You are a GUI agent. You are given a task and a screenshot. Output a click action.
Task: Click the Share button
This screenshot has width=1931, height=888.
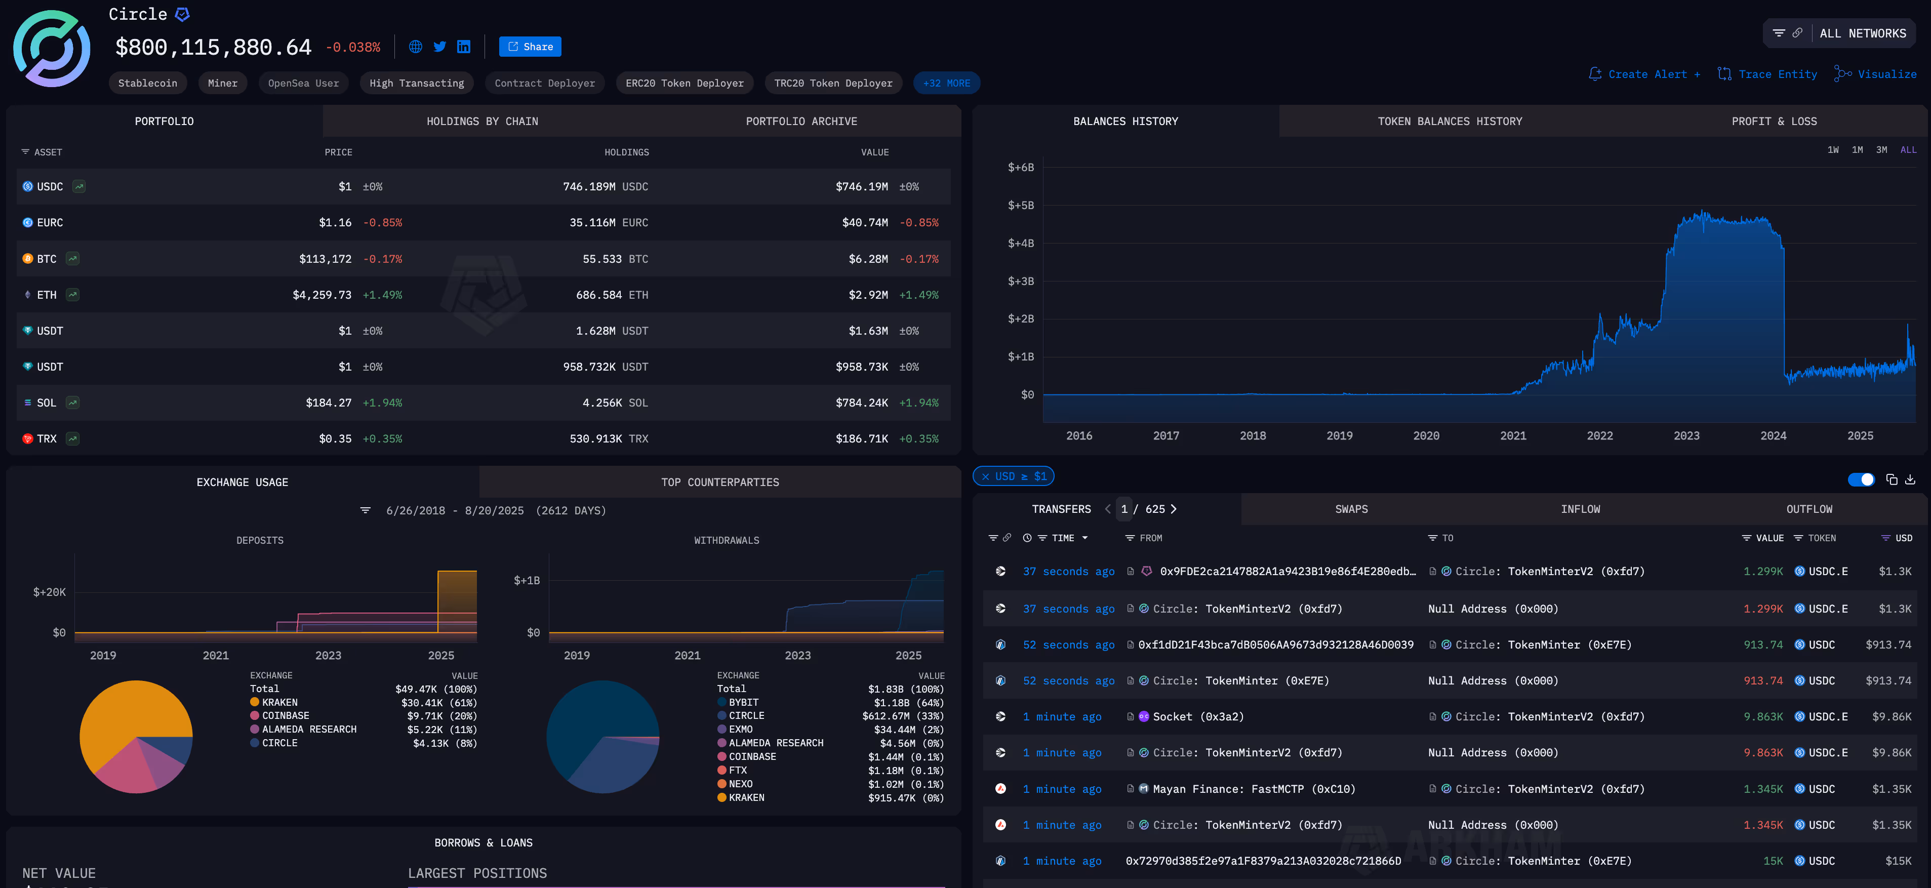point(530,47)
